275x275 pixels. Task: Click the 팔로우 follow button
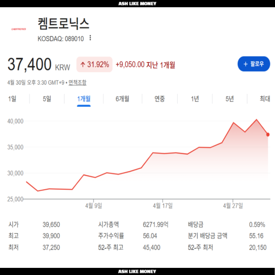[254, 64]
